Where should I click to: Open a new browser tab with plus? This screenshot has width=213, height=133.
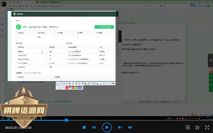click(64, 2)
